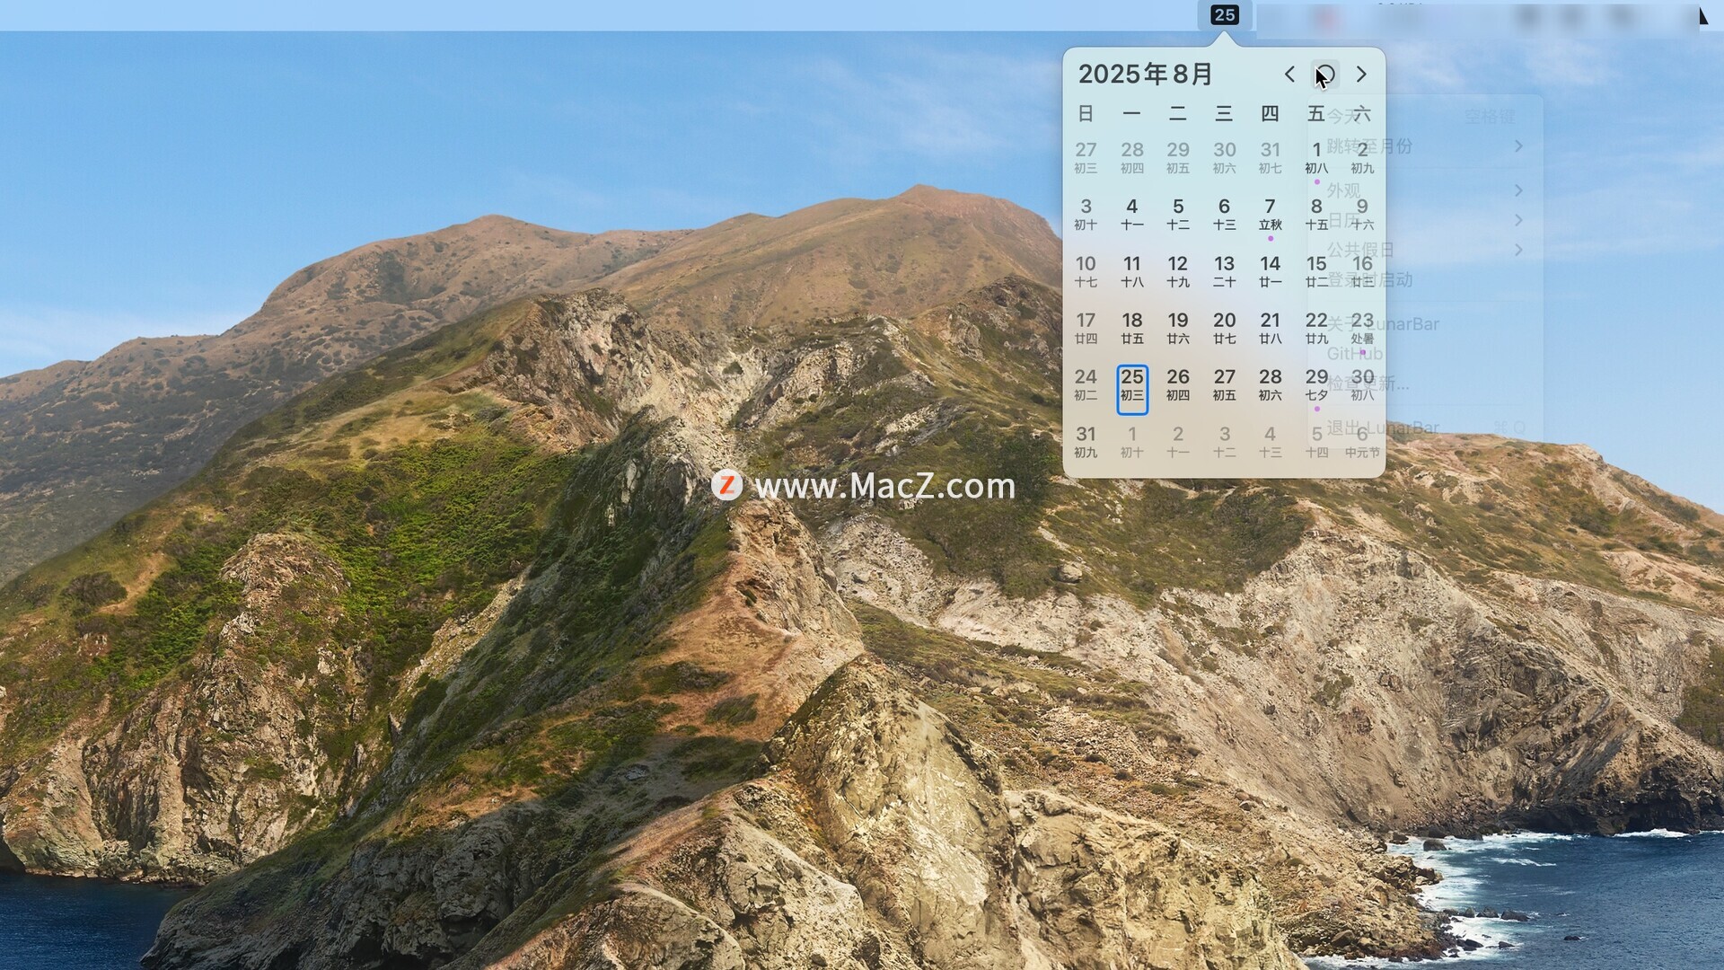Viewport: 1724px width, 970px height.
Task: Select August 11 labeled 十八
Action: click(1132, 272)
